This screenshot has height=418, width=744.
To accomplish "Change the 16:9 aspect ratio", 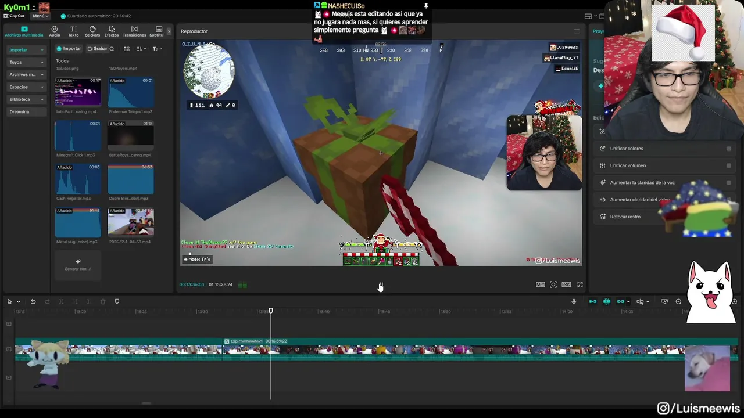I will (x=566, y=284).
